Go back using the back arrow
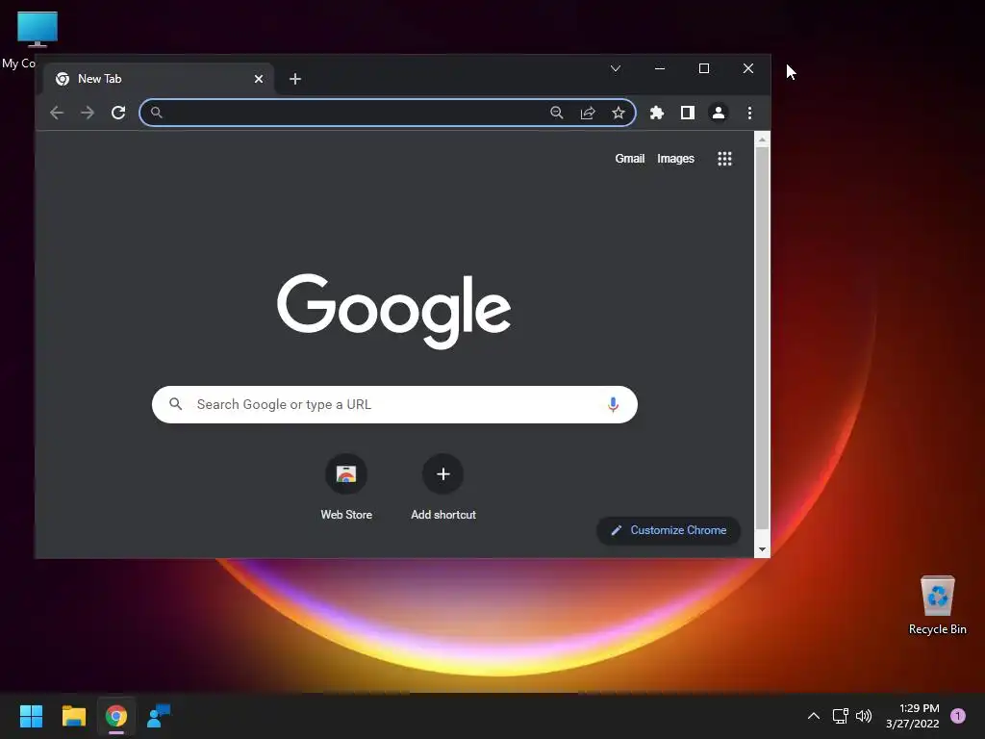 click(57, 113)
